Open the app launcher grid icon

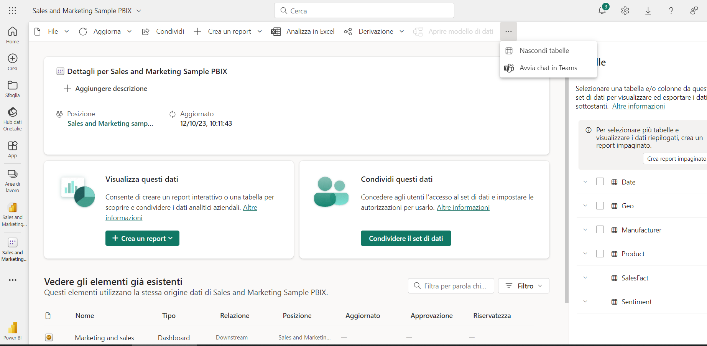[x=12, y=11]
